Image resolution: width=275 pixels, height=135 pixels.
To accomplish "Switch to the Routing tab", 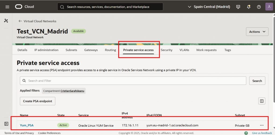I will [x=110, y=50].
